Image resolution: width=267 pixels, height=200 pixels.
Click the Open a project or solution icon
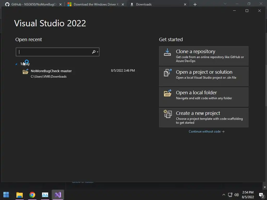168,73
